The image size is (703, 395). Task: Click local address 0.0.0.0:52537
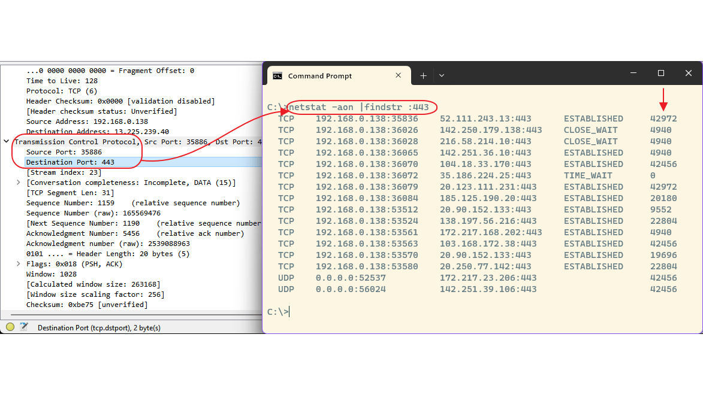tap(351, 278)
